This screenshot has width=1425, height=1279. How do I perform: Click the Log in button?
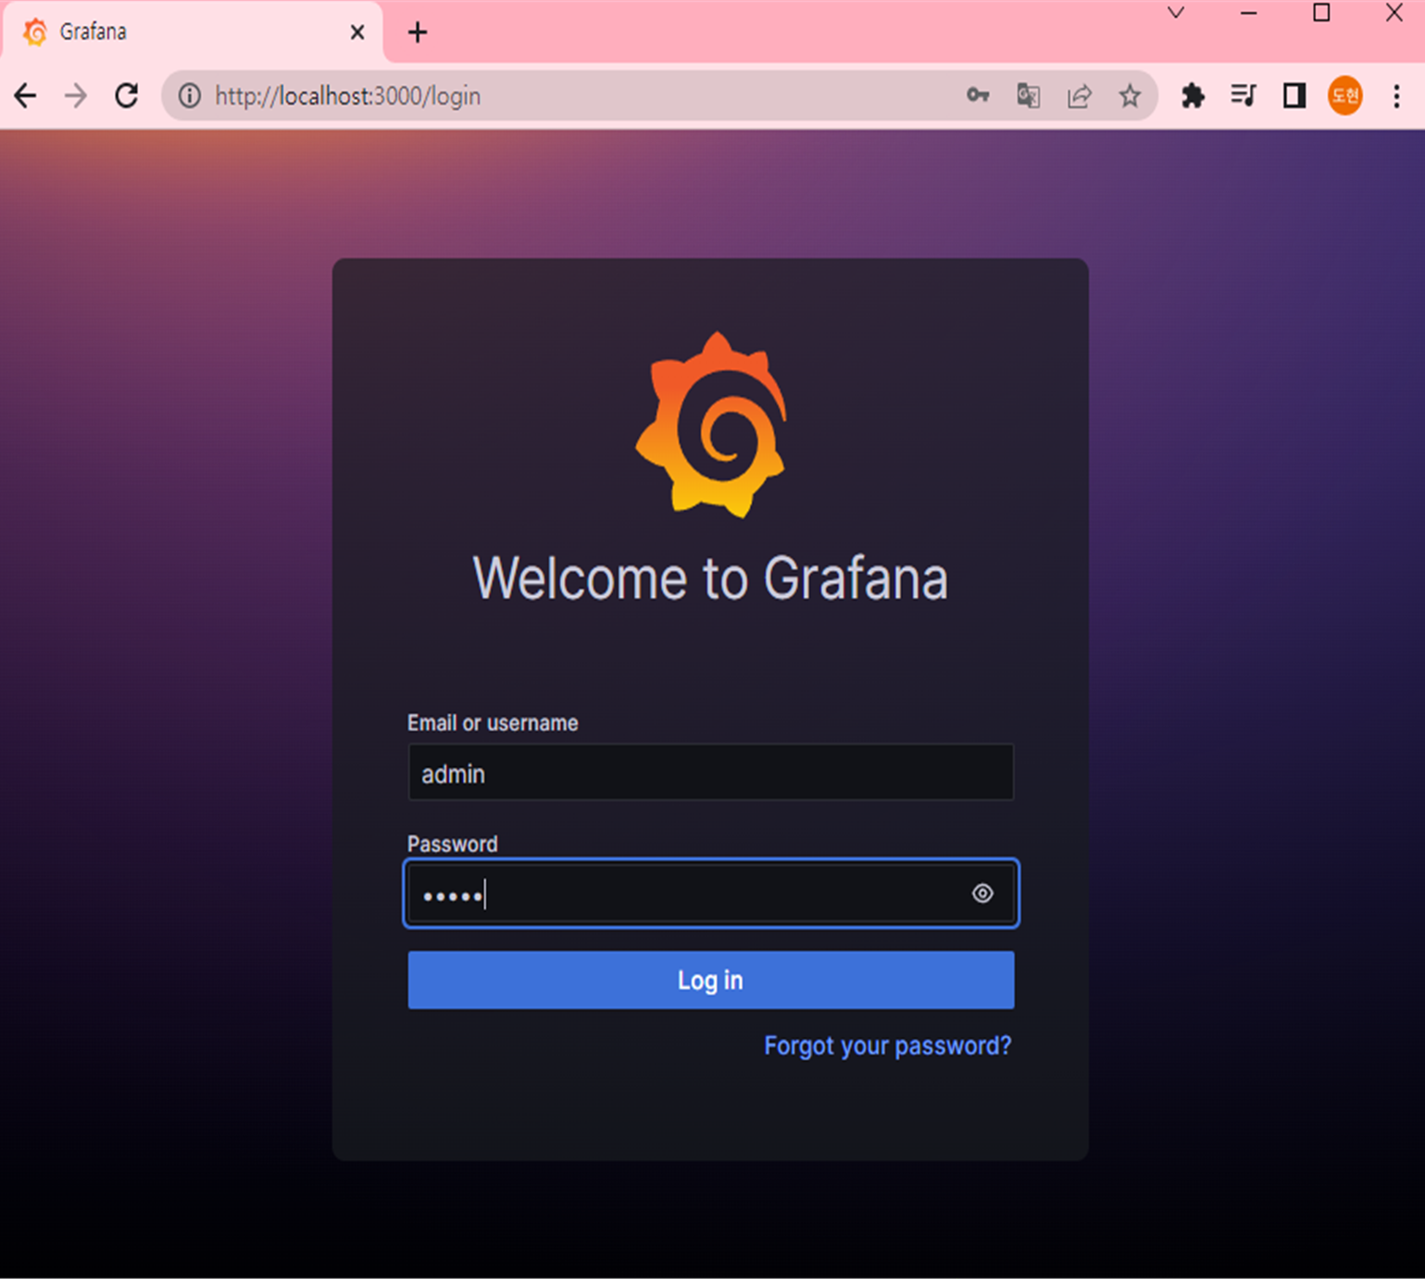coord(711,980)
